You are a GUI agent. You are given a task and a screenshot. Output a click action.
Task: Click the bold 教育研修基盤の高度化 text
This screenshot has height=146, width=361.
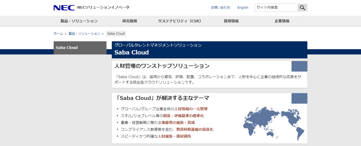click(195, 129)
